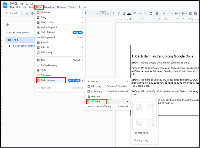Toggle bold formatting in the toolbar
Image resolution: width=200 pixels, height=148 pixels.
point(113,14)
